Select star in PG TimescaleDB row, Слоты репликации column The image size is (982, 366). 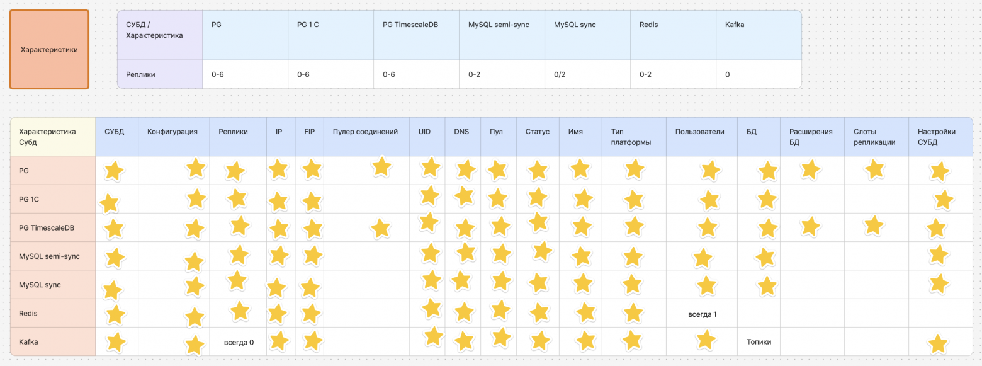pos(872,225)
